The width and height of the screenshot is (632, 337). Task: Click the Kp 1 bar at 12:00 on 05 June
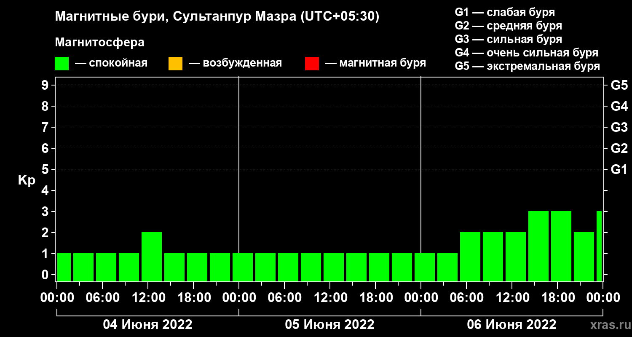[334, 267]
